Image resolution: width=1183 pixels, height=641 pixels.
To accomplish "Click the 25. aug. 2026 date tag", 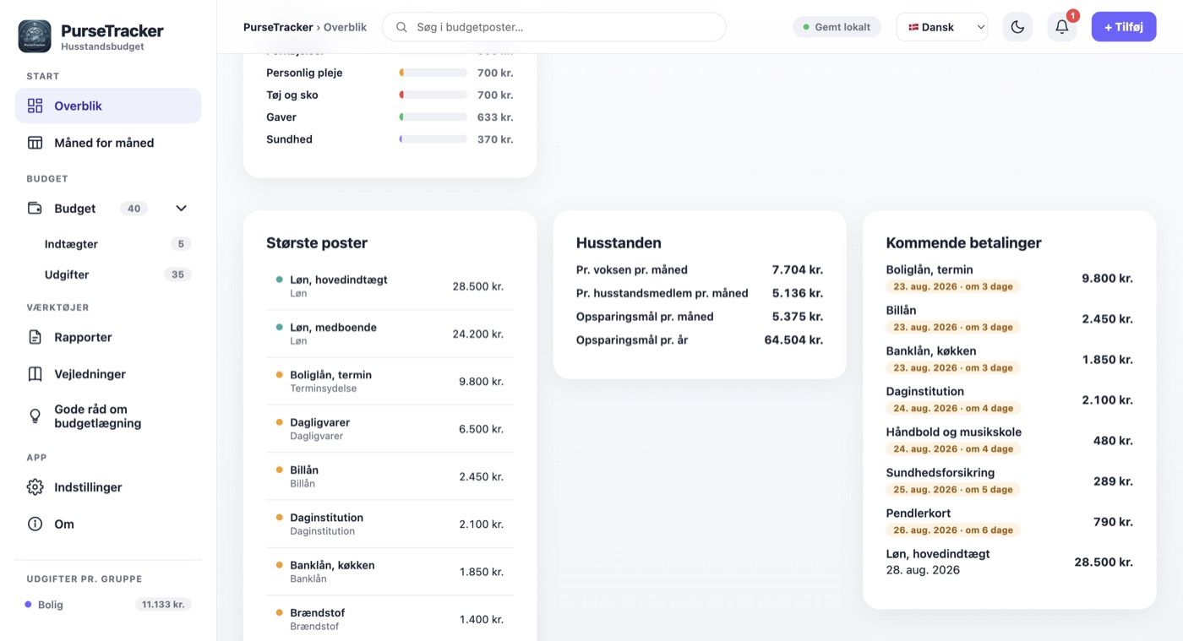I will point(953,490).
